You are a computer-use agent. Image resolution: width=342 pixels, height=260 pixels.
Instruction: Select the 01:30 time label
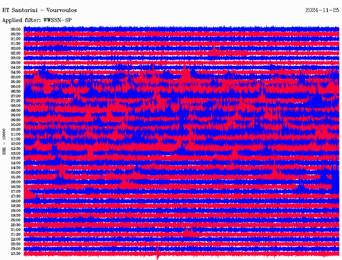[16, 44]
